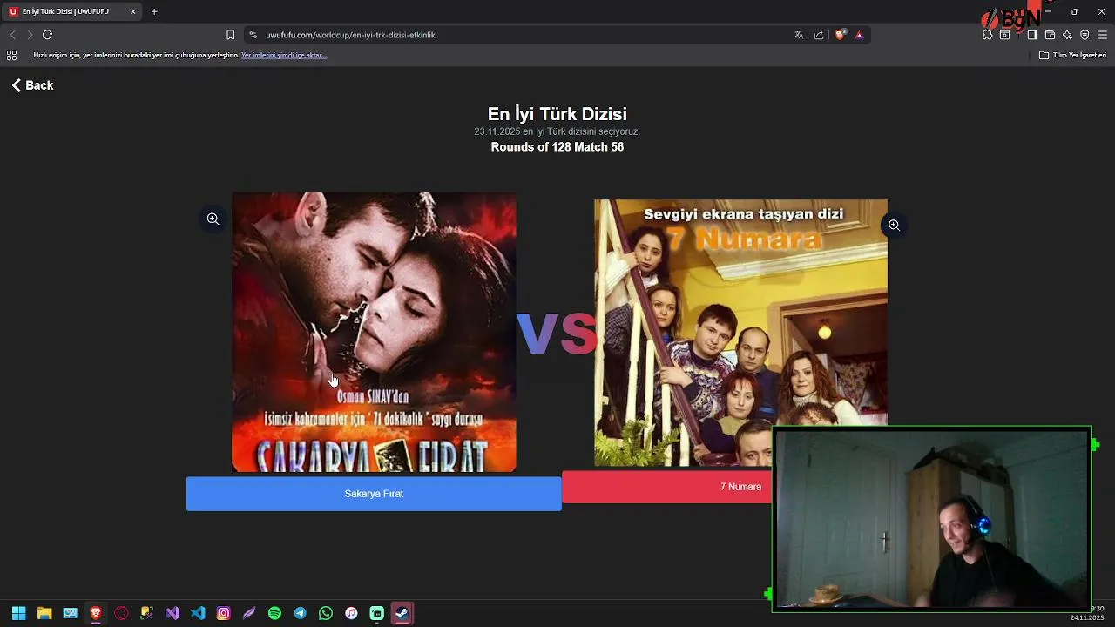This screenshot has width=1115, height=627.
Task: Open Brave VPN shield icon
Action: [1085, 35]
